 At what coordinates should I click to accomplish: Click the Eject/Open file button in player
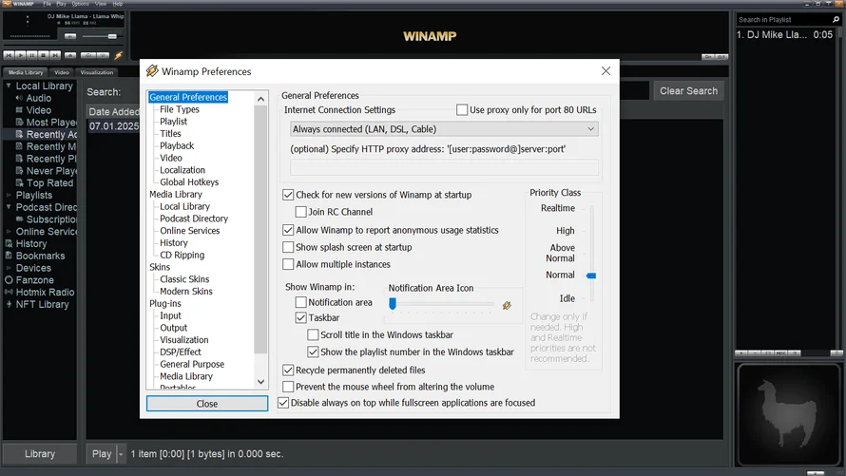[70, 55]
